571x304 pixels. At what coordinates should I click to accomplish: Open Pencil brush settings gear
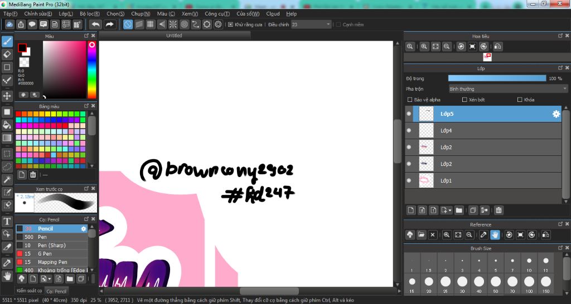pyautogui.click(x=84, y=229)
